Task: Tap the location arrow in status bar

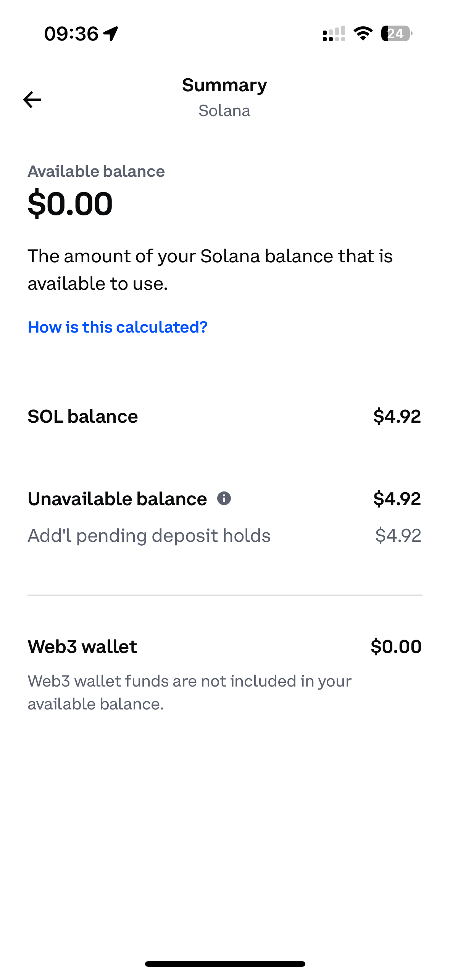Action: pyautogui.click(x=111, y=34)
